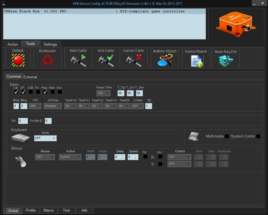Open the Test bottom tab
The height and width of the screenshot is (215, 268).
pos(66,211)
